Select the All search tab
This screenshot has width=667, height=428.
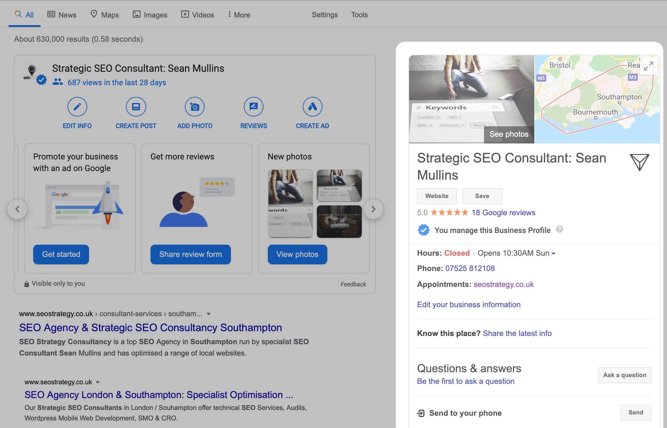point(24,14)
